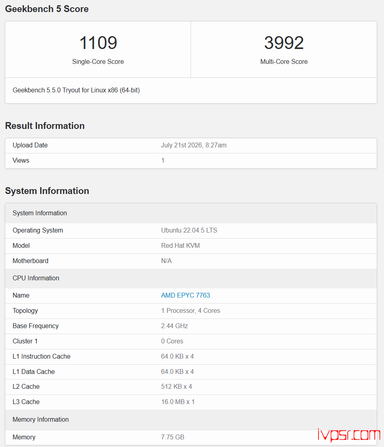This screenshot has height=447, width=384.
Task: Select the L3 Cache label
Action: 26,402
